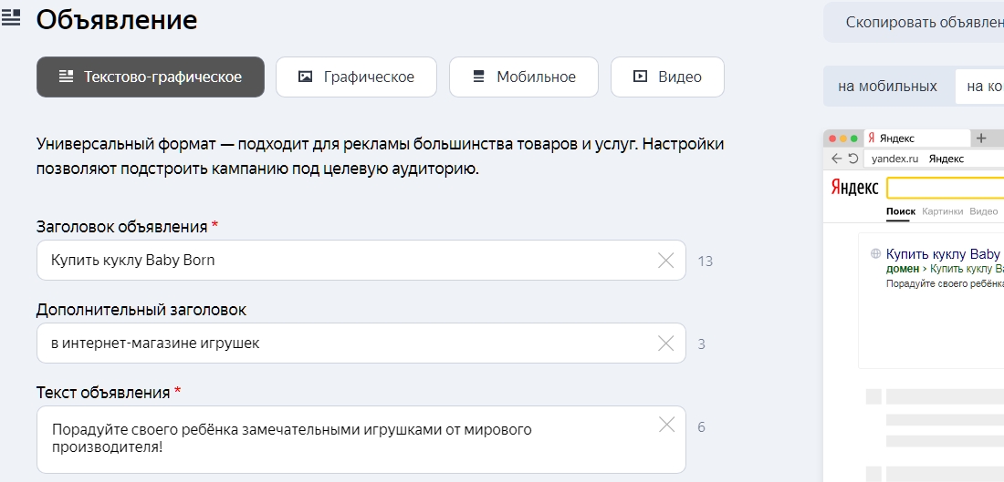Click the Порадуйте своего ребёнка text in preview
The height and width of the screenshot is (482, 1004).
click(x=945, y=284)
